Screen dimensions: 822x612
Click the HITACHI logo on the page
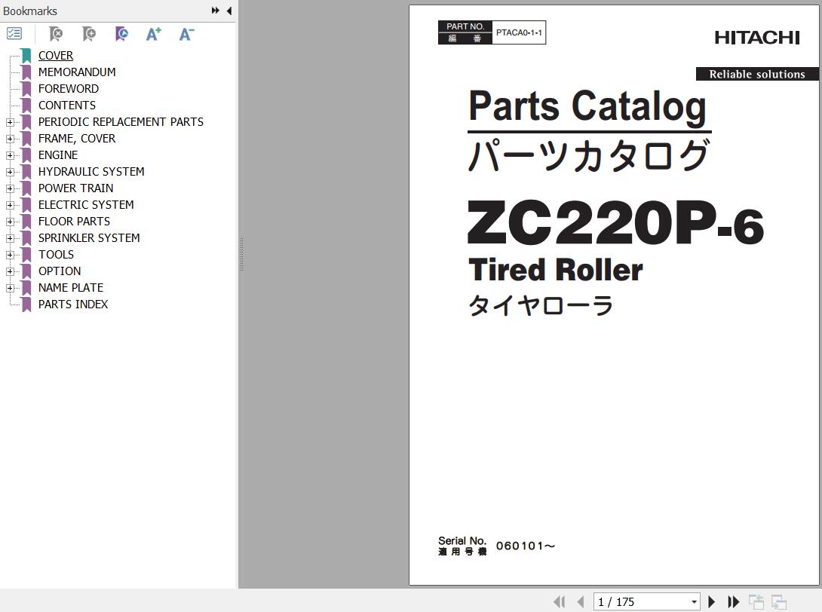[x=757, y=38]
